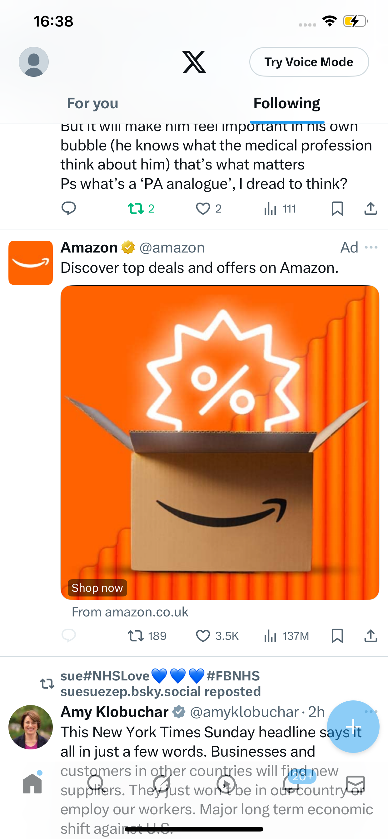Tap Shop now on Amazon ad image
Image resolution: width=388 pixels, height=839 pixels.
coord(97,588)
